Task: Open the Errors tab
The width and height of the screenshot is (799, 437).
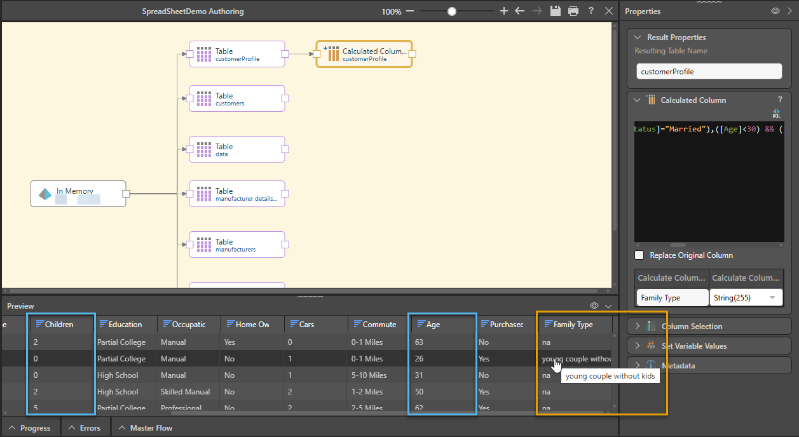Action: click(x=85, y=427)
